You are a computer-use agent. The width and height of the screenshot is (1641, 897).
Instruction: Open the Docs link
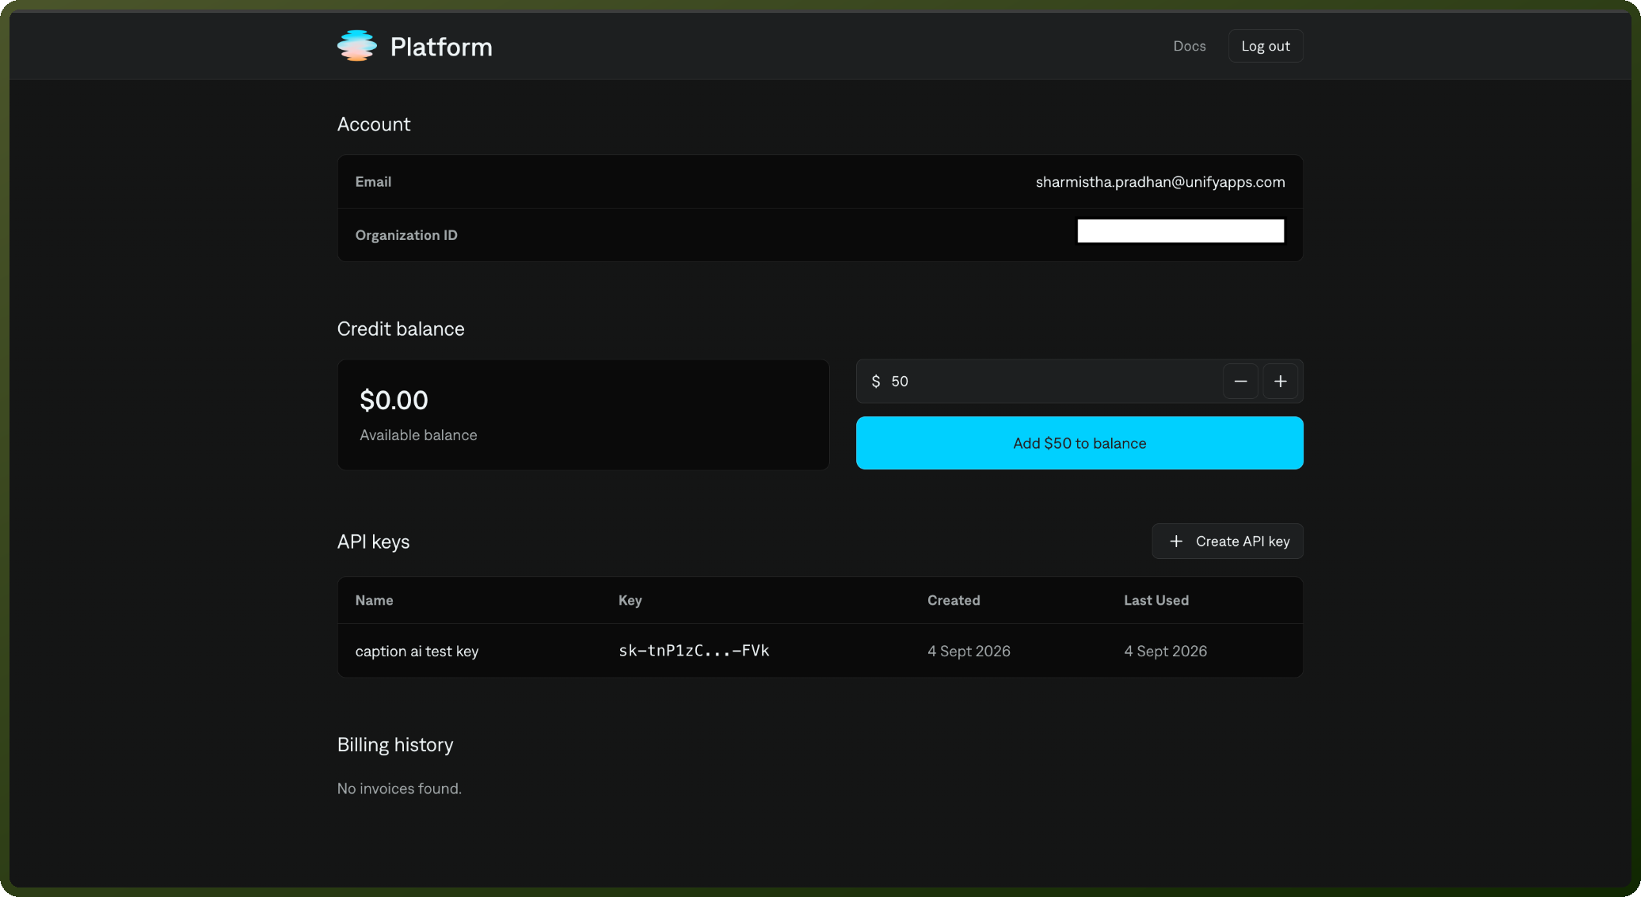(x=1189, y=46)
